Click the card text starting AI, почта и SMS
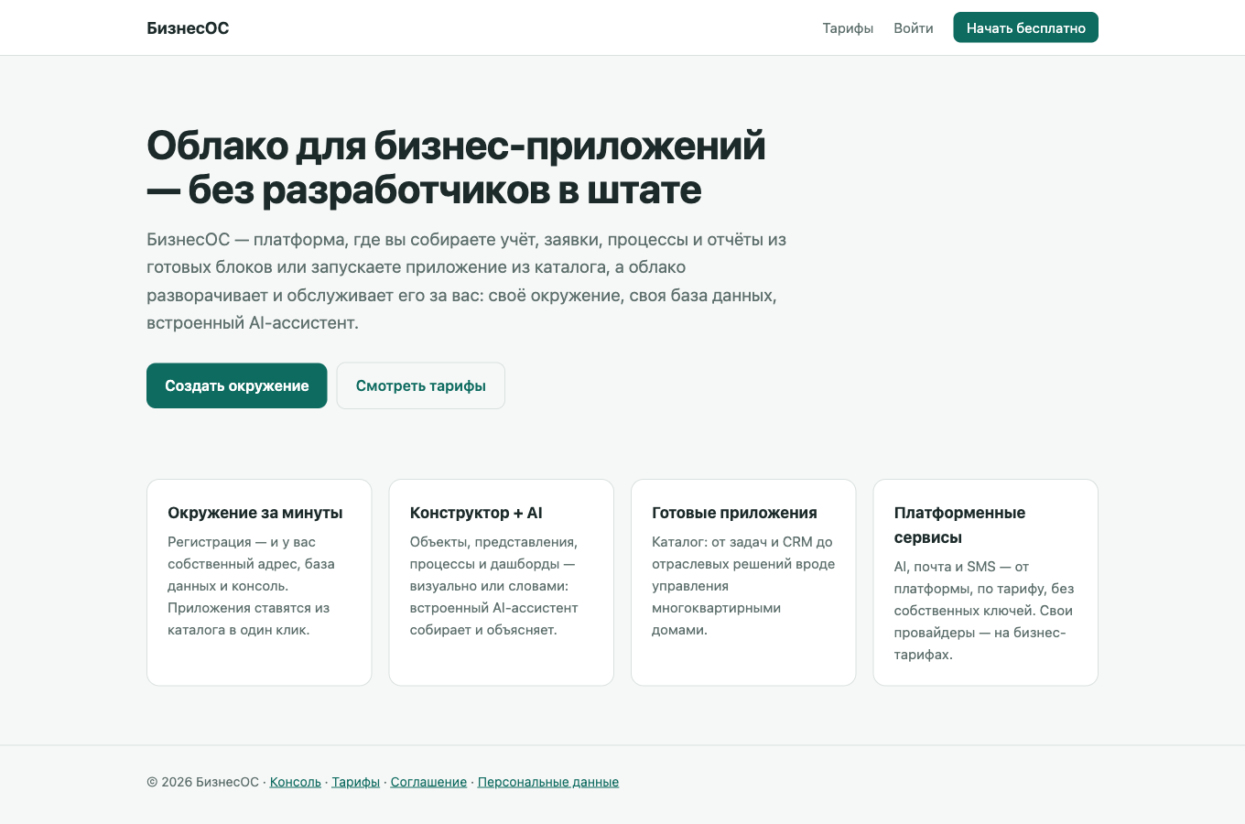The height and width of the screenshot is (824, 1245). click(x=984, y=611)
